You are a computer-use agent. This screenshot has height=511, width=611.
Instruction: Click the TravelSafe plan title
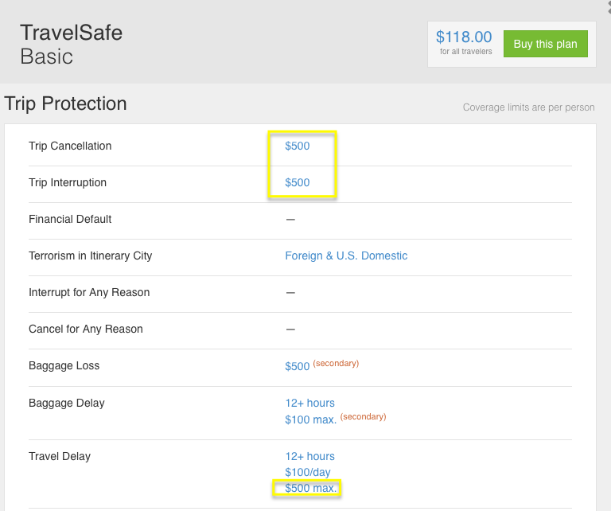[72, 33]
